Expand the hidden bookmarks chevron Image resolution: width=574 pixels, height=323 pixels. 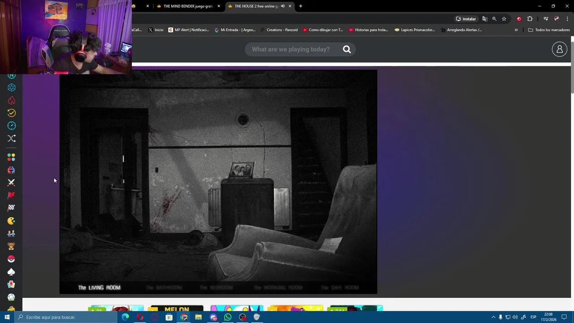(x=516, y=30)
